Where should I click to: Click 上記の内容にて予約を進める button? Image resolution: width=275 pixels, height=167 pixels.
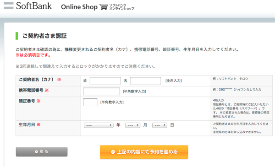[144, 152]
